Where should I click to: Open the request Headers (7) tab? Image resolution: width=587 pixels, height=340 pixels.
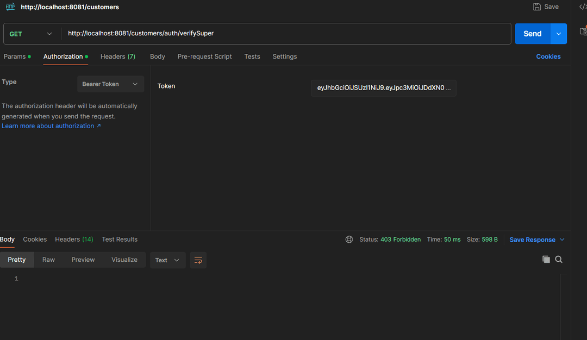pyautogui.click(x=117, y=56)
